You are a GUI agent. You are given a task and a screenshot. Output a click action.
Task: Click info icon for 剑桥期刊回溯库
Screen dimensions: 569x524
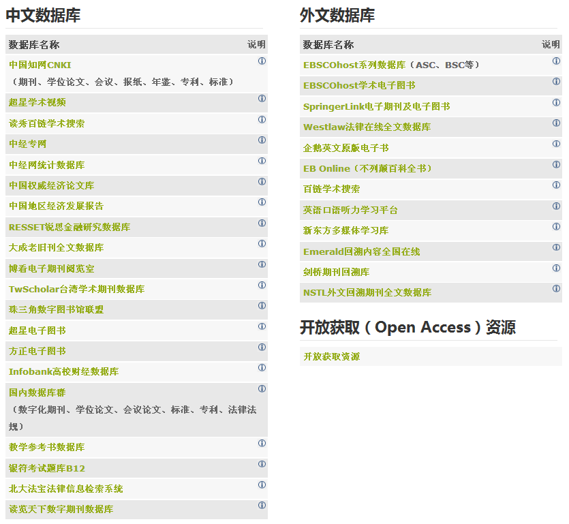(x=556, y=268)
